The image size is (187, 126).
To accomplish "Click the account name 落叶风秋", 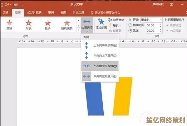I will click(x=158, y=4).
